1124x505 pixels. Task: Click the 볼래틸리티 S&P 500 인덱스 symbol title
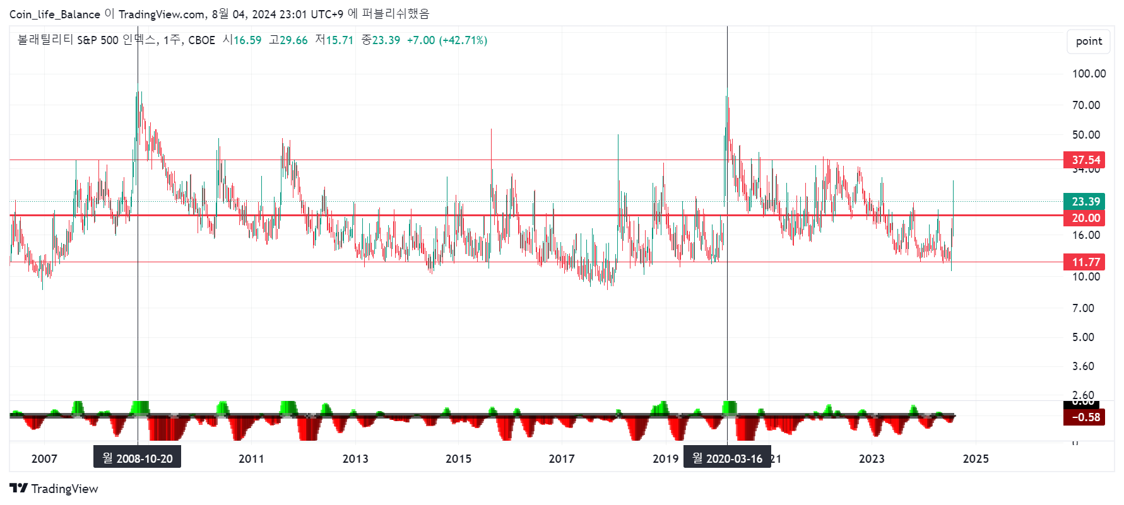click(x=87, y=40)
